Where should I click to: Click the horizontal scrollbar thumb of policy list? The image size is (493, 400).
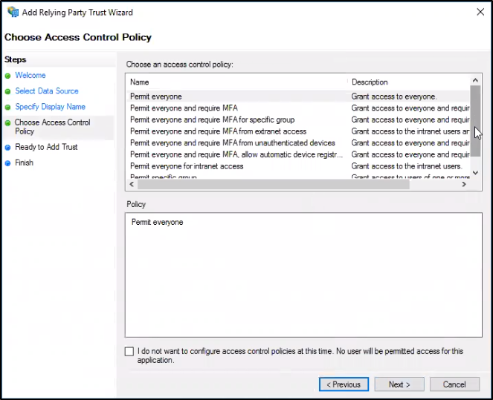tap(273, 185)
